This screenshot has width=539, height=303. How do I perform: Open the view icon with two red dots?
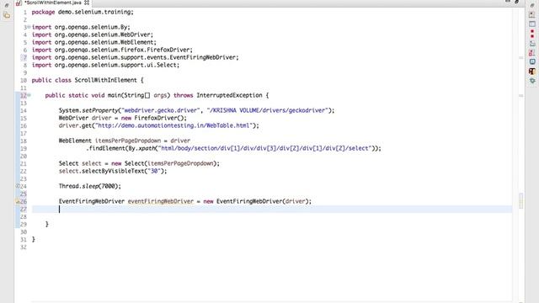tap(532, 34)
